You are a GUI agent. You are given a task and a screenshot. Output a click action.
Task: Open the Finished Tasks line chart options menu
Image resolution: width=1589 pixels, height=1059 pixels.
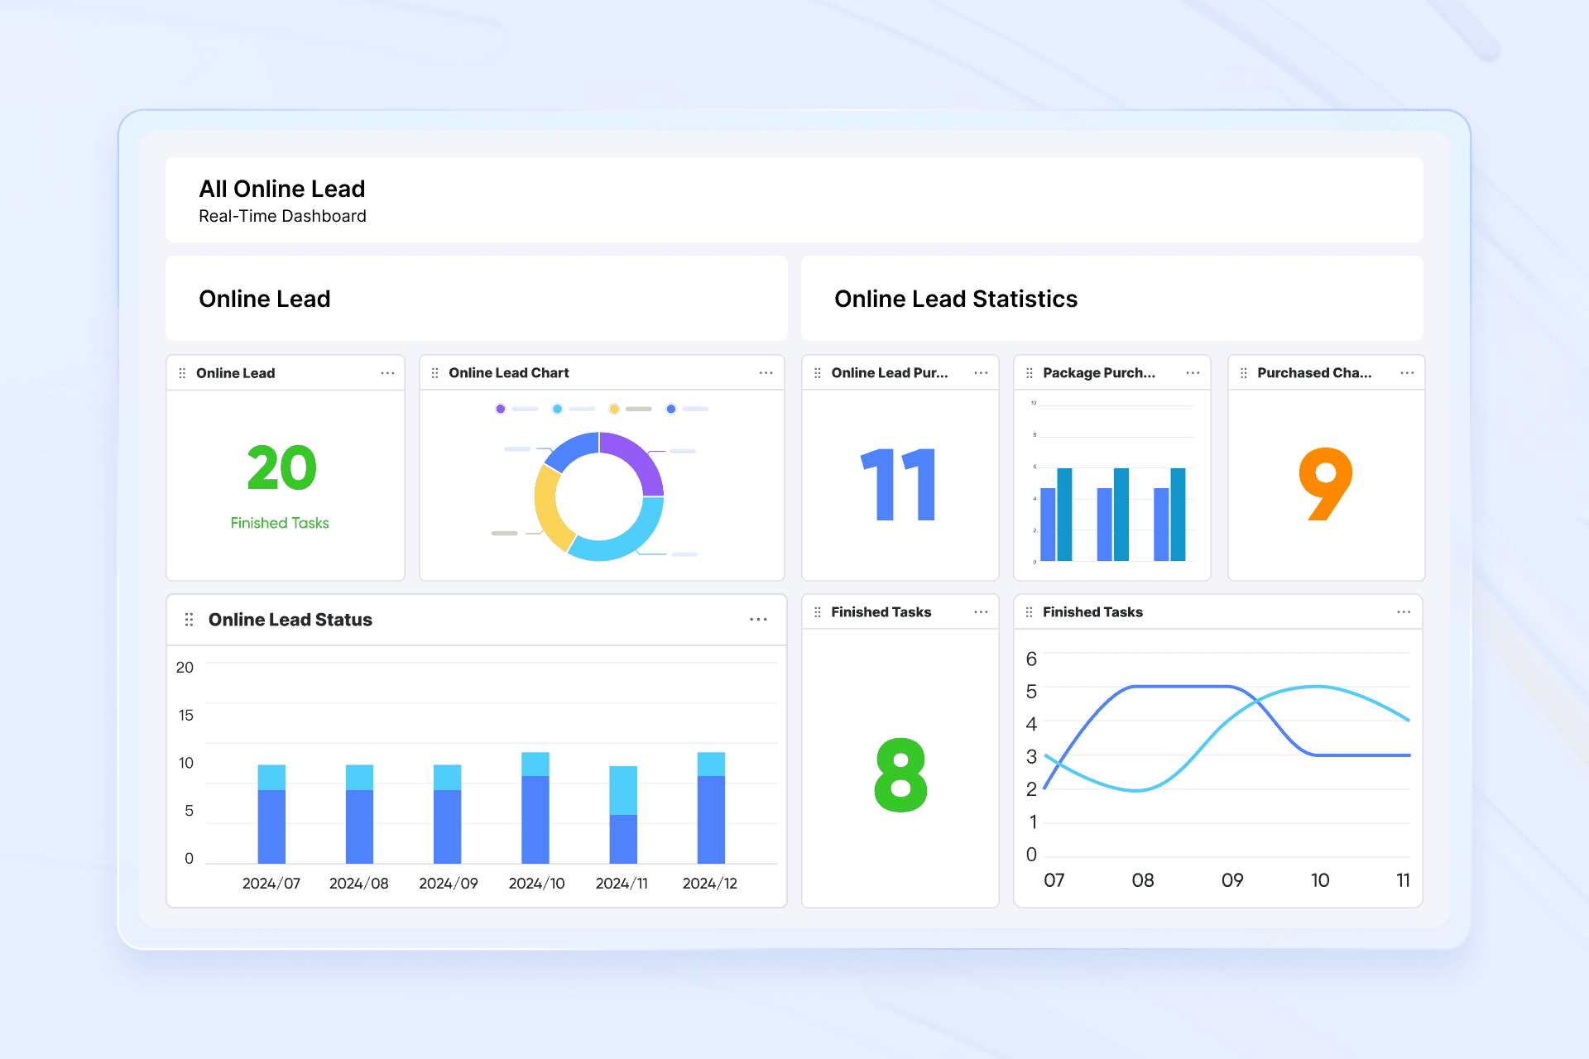click(1404, 612)
